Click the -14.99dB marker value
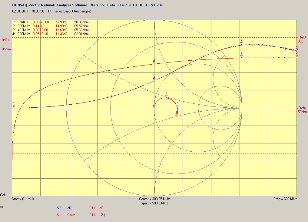308x222 pixels. [61, 26]
